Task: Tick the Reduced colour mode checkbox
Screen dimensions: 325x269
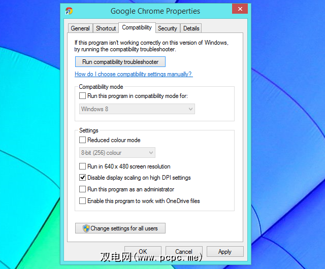Action: point(82,140)
